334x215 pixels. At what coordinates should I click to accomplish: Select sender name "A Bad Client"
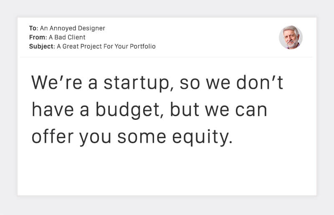67,38
